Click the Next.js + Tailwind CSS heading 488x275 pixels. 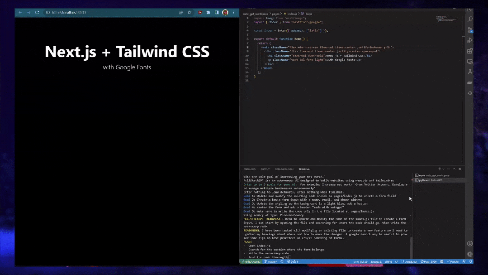pos(127,52)
